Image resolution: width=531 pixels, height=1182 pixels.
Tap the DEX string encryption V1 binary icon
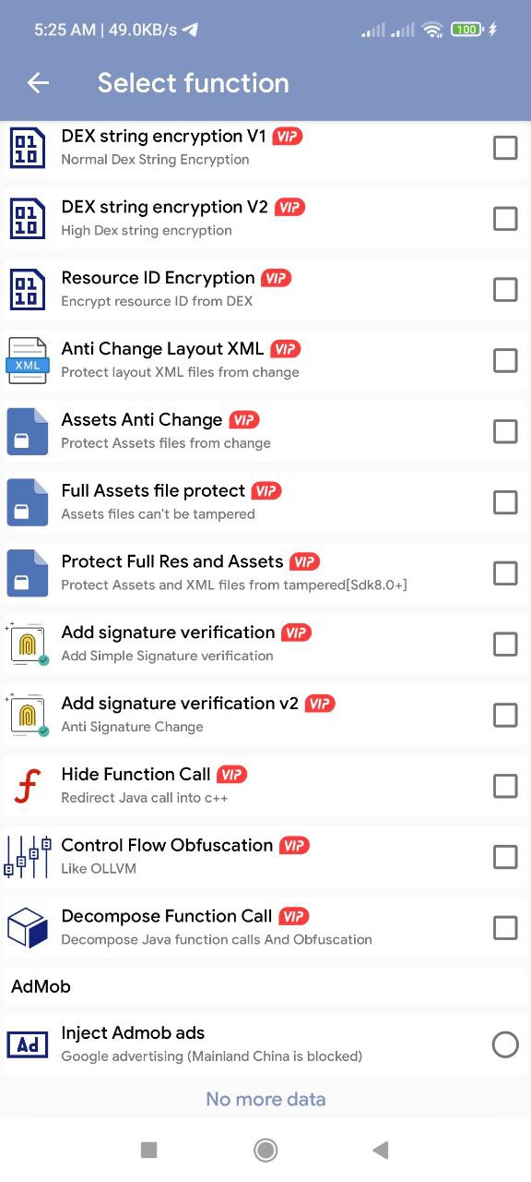(x=27, y=148)
